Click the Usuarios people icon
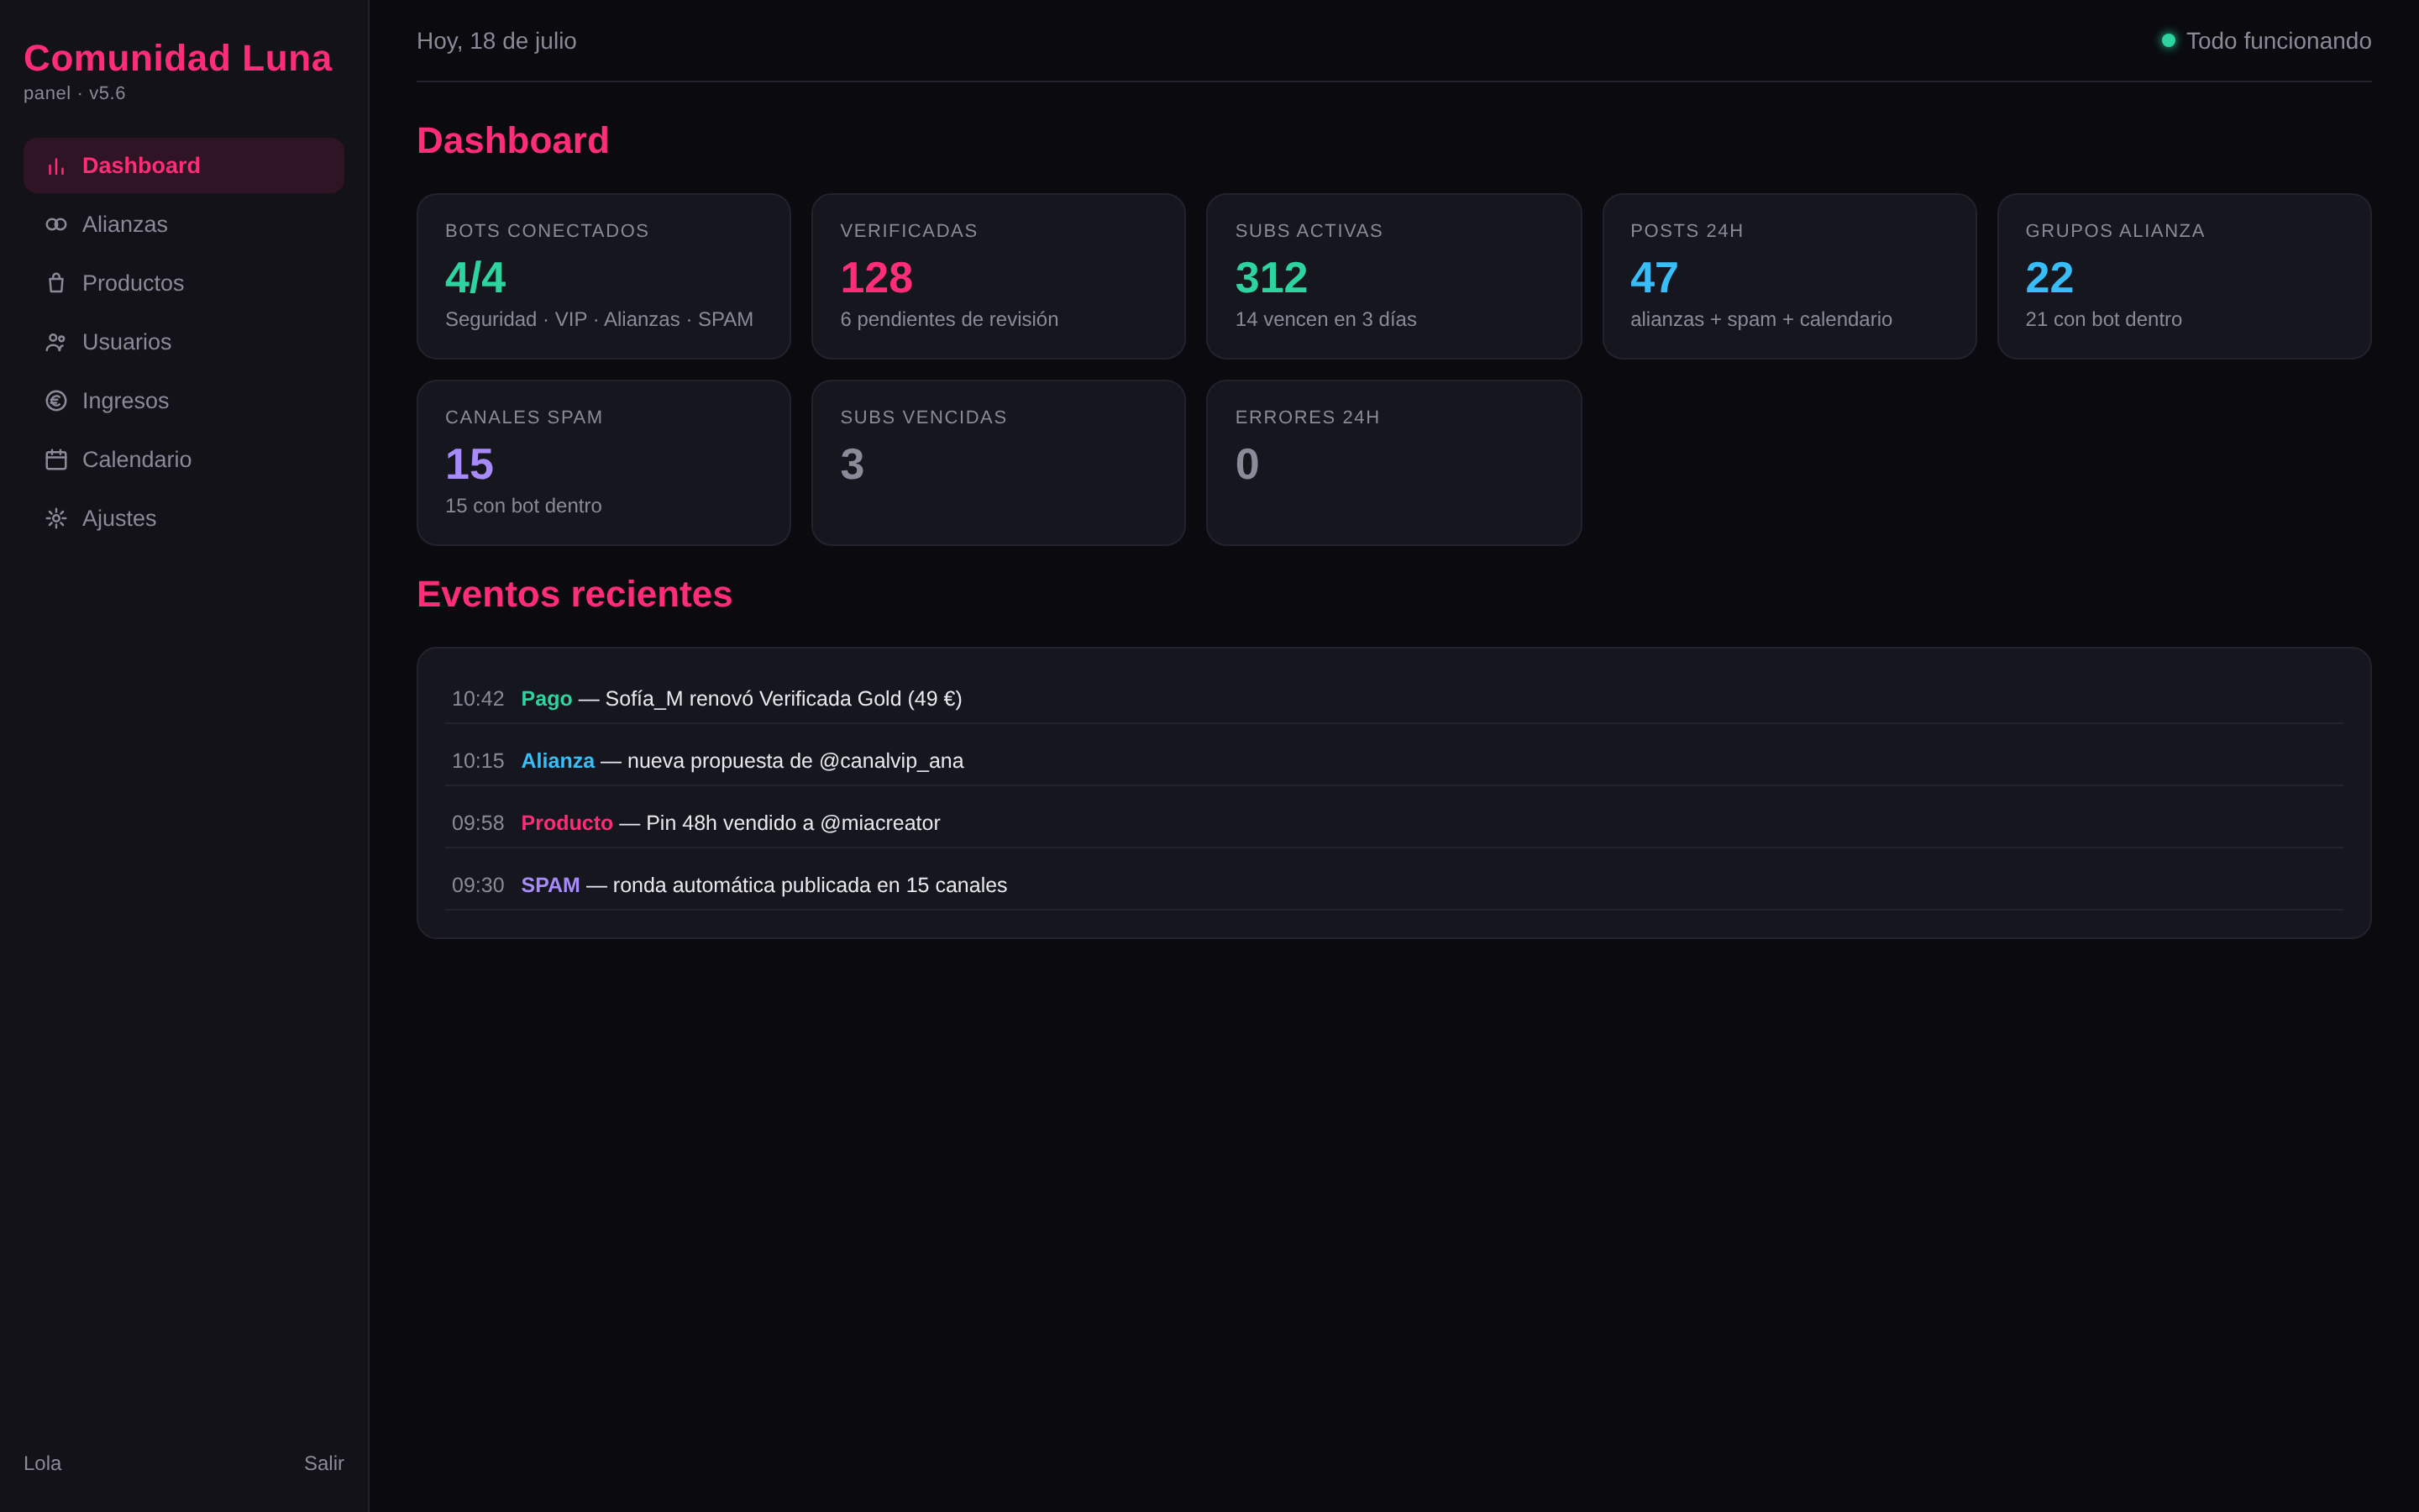Image resolution: width=2419 pixels, height=1512 pixels. coord(56,342)
